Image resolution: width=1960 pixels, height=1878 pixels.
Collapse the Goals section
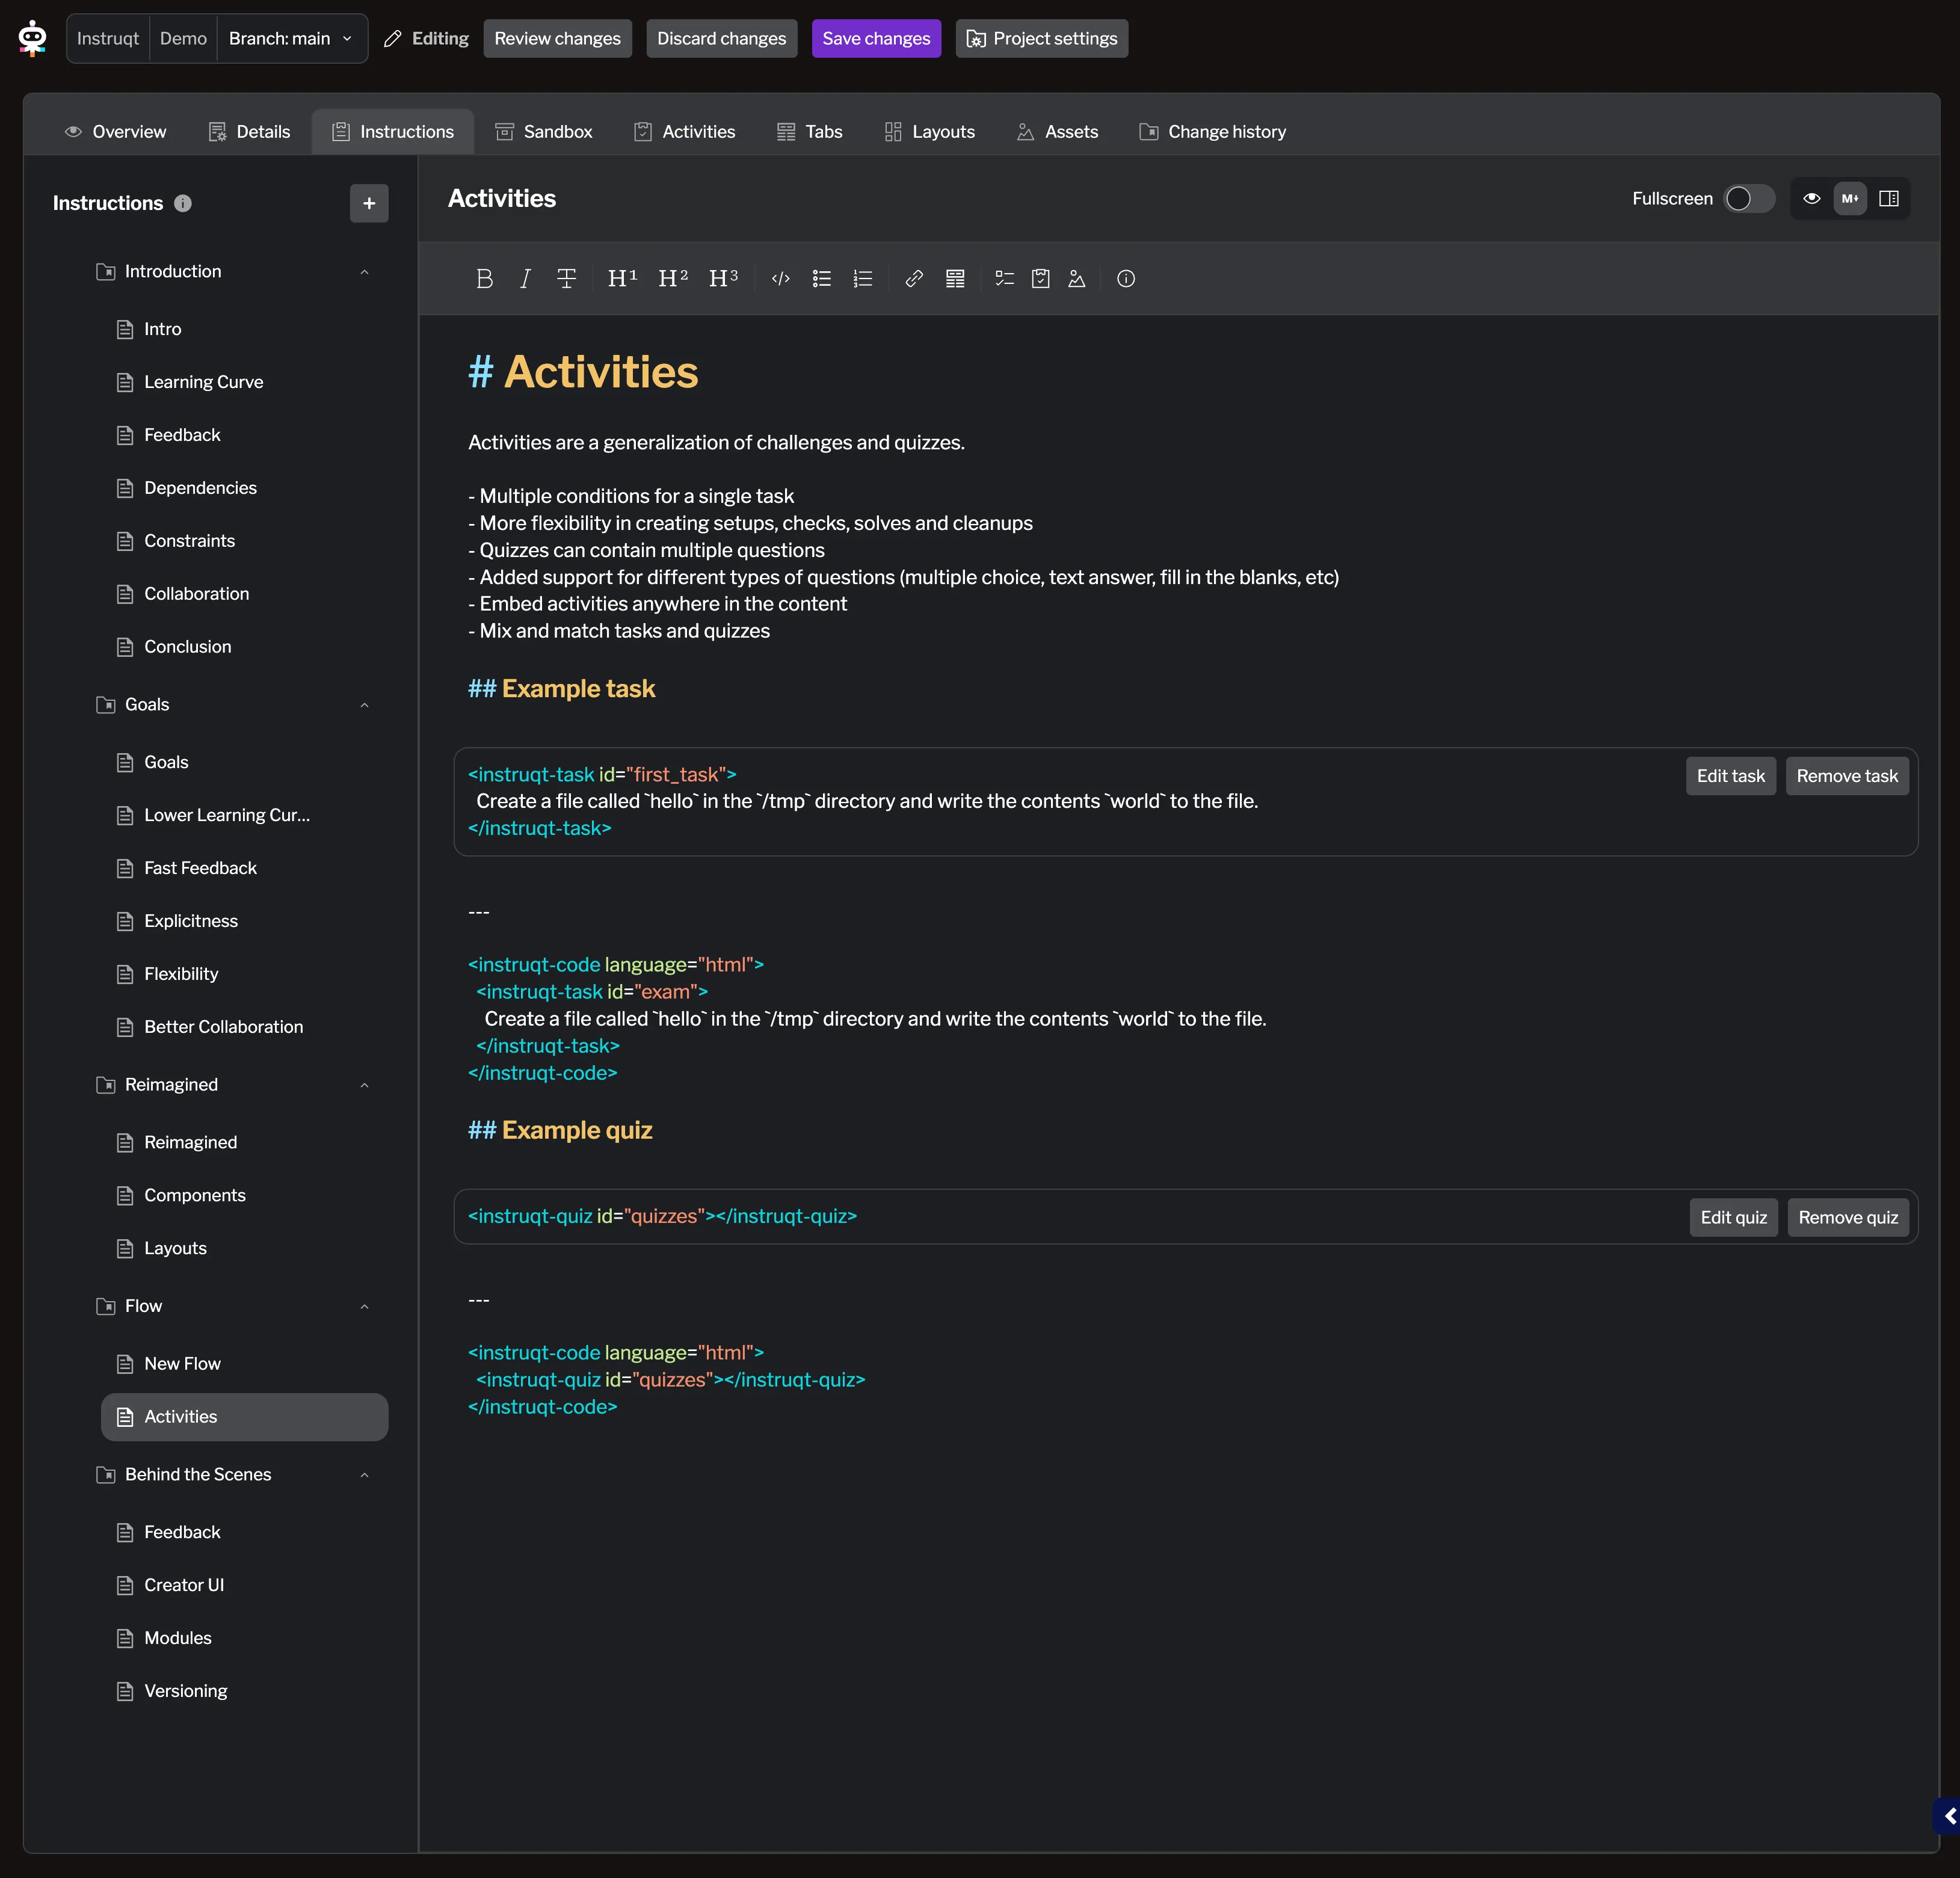tap(364, 705)
